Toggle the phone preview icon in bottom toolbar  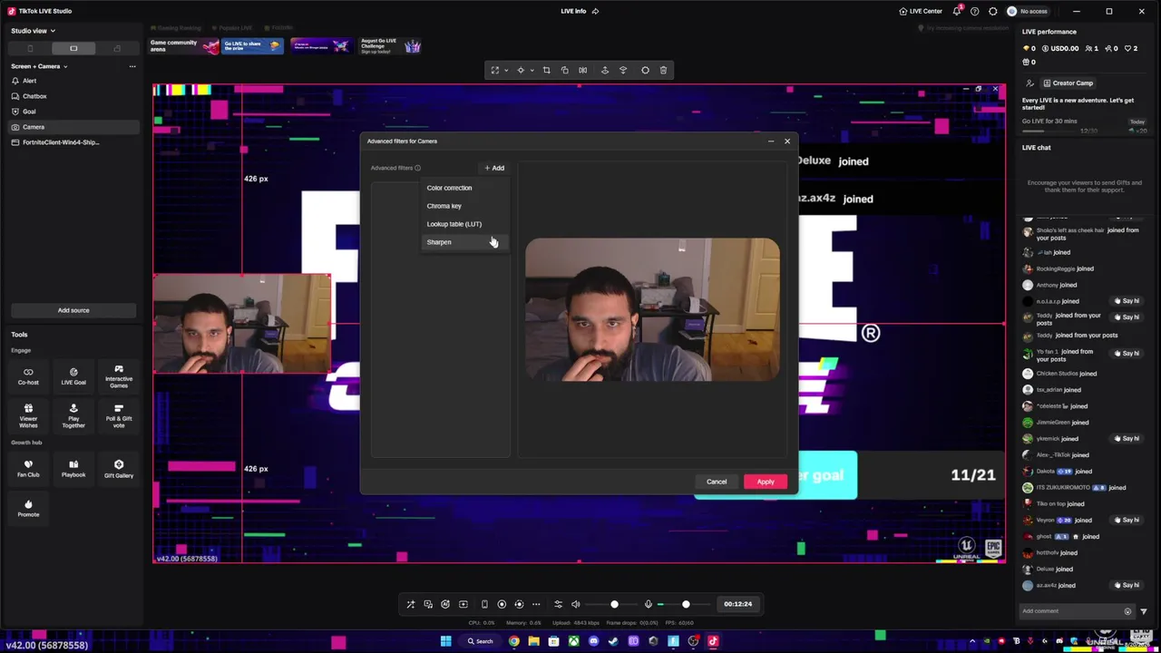pyautogui.click(x=484, y=604)
